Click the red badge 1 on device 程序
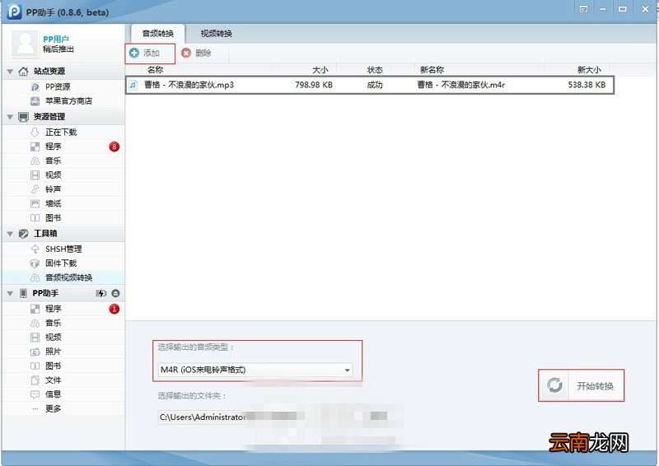This screenshot has height=466, width=659. click(114, 309)
